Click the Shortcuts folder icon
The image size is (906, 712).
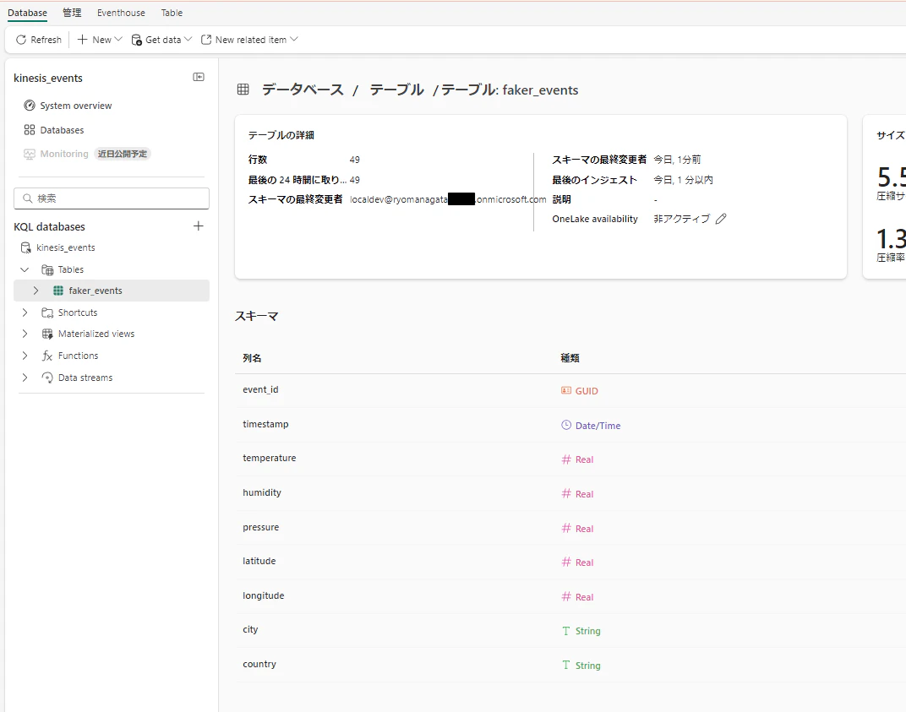click(x=47, y=313)
